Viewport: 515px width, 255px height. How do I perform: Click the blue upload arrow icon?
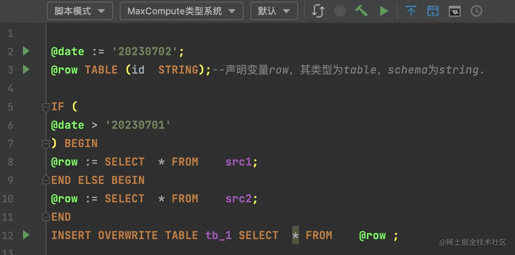411,11
